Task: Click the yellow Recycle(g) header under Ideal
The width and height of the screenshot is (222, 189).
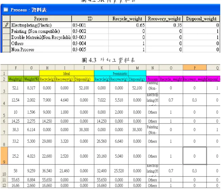Action: pyautogui.click(x=47, y=79)
